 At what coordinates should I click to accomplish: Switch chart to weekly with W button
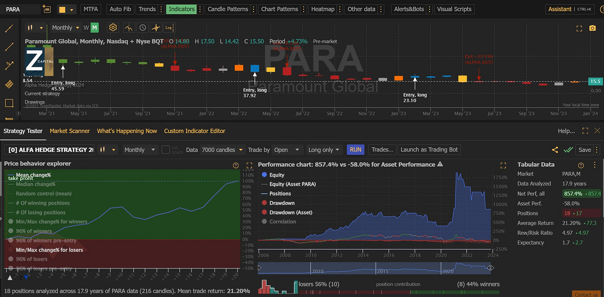[86, 28]
